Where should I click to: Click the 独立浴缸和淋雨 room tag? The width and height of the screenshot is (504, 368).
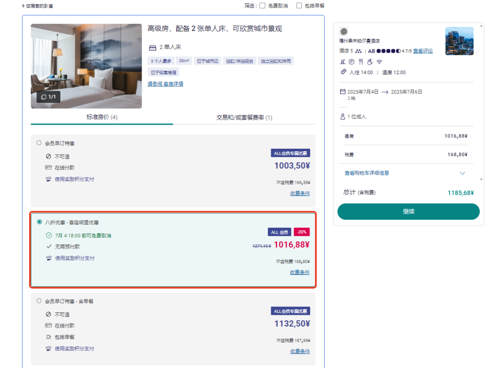276,61
